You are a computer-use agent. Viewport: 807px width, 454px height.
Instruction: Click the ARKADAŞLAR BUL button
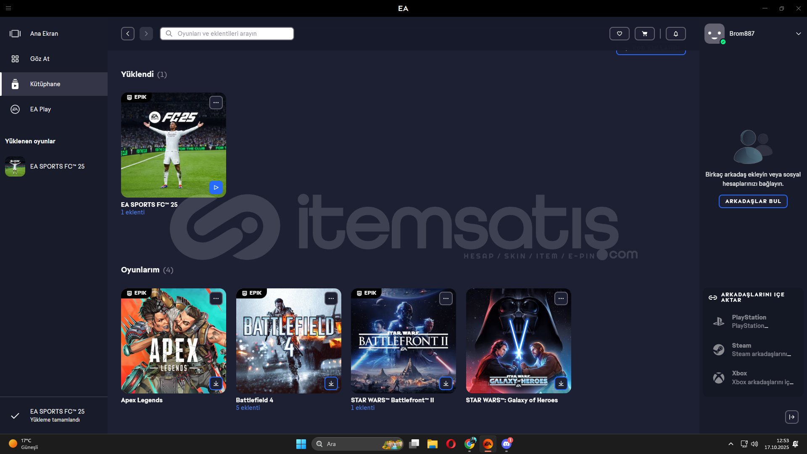coord(753,201)
